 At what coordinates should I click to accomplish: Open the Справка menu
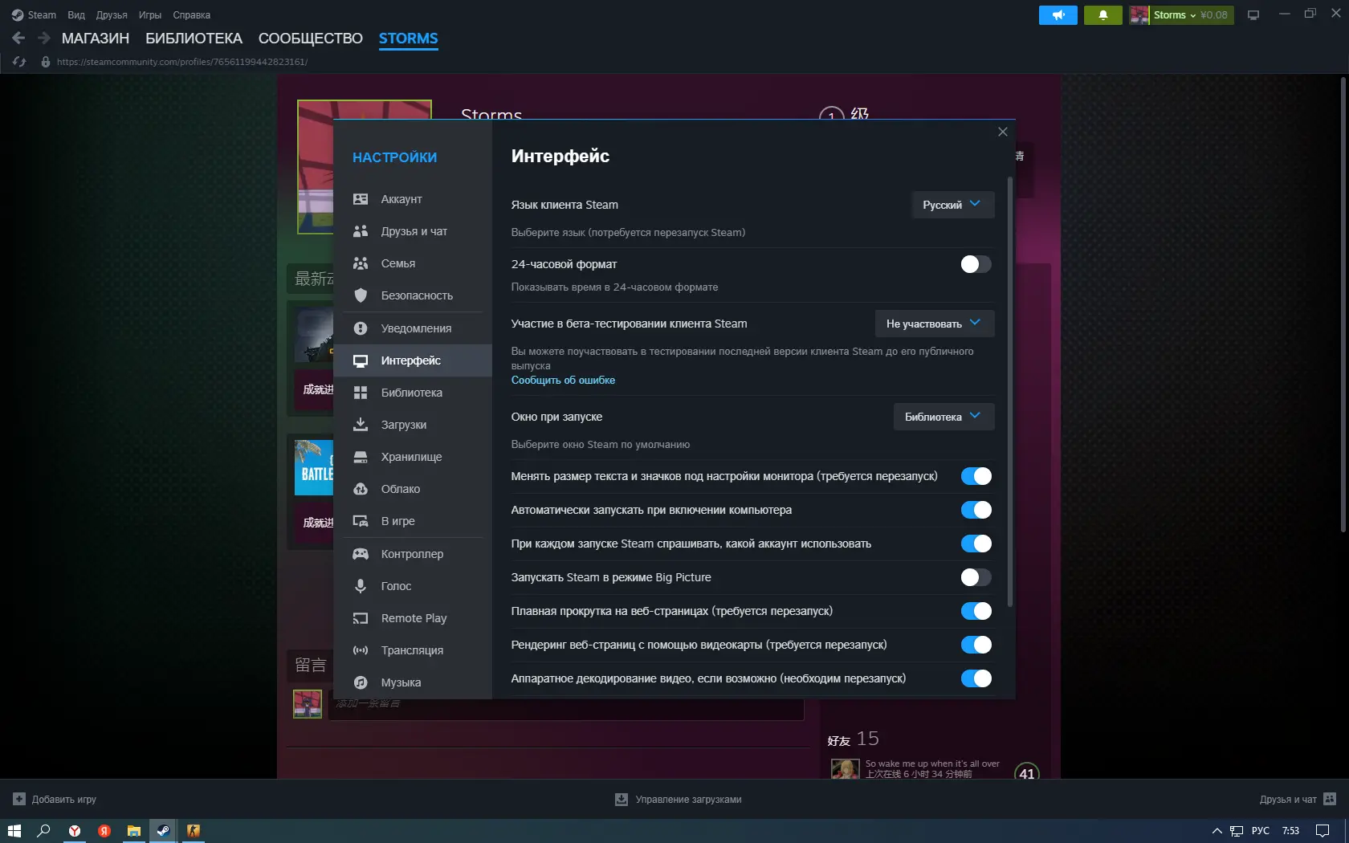tap(191, 14)
